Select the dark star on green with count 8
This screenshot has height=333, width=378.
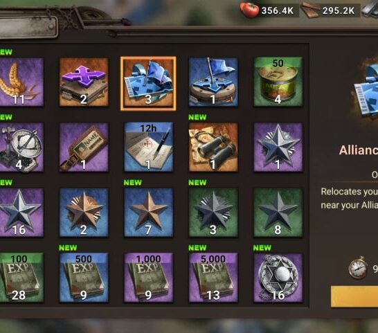pos(278,213)
